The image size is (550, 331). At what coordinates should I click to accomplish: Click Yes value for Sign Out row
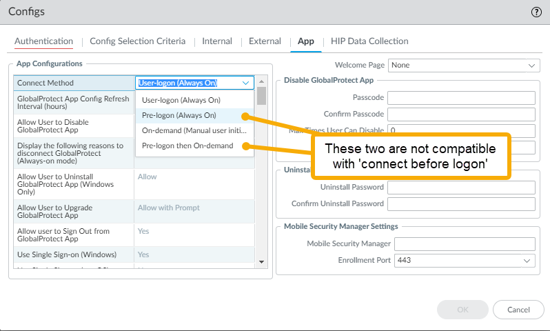pyautogui.click(x=143, y=231)
